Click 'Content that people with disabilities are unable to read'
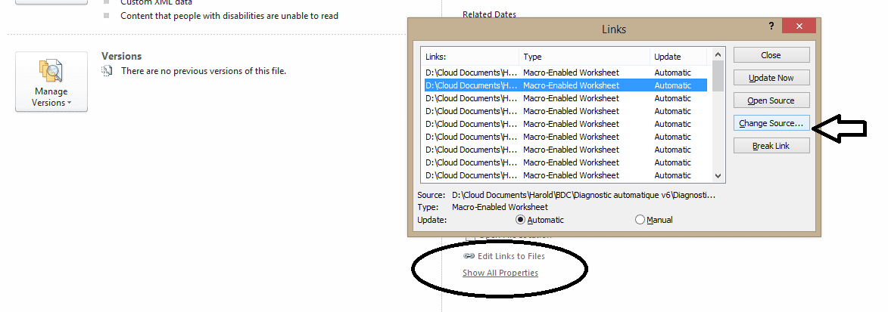This screenshot has height=312, width=888. coord(229,16)
